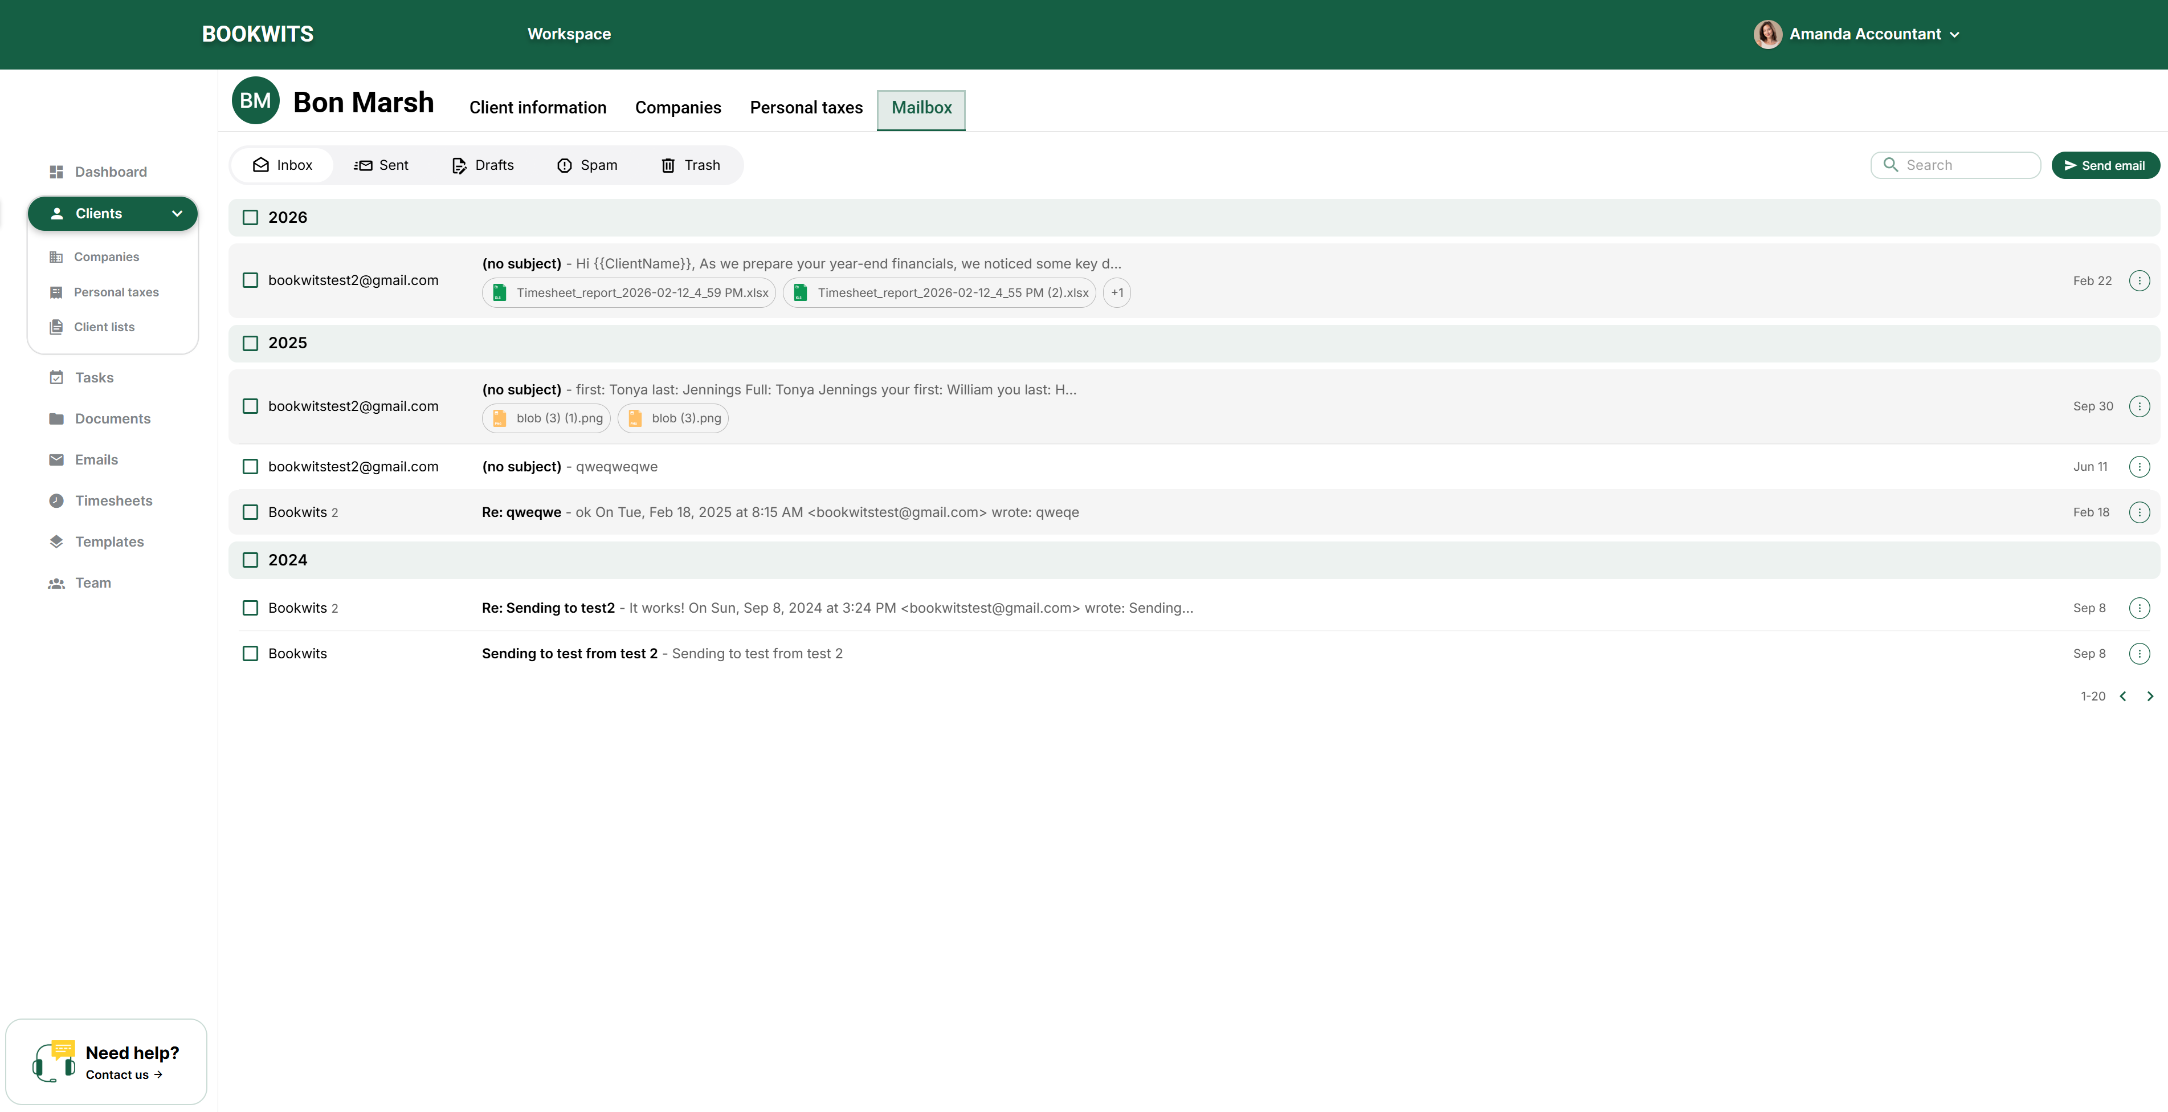Image resolution: width=2168 pixels, height=1112 pixels.
Task: Switch to the Personal taxes tab
Action: (806, 108)
